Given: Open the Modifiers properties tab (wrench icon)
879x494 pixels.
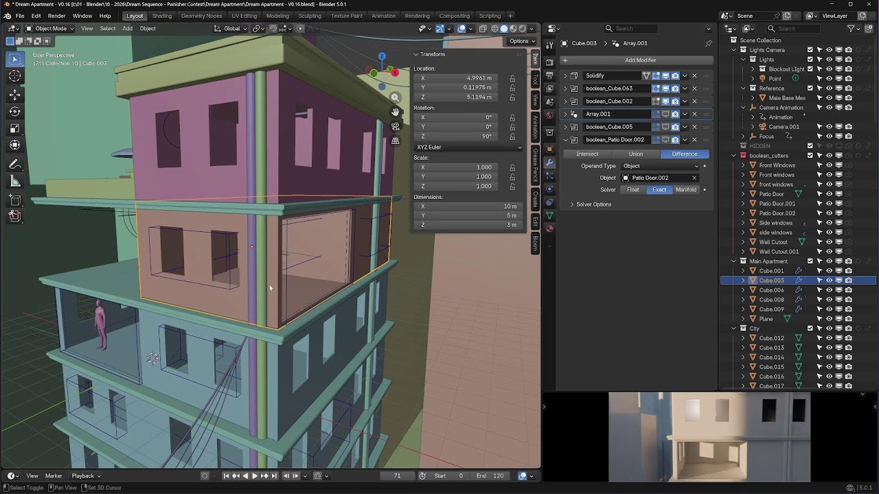Looking at the screenshot, I should pyautogui.click(x=549, y=163).
